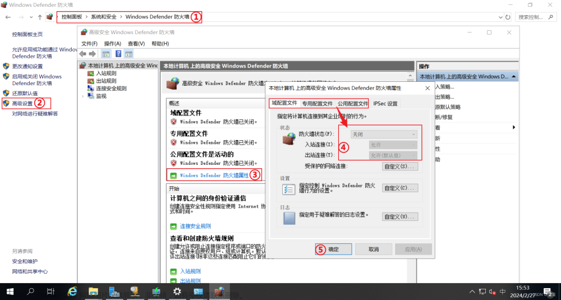Select 监视 tree item
The height and width of the screenshot is (300, 561).
pyautogui.click(x=101, y=96)
